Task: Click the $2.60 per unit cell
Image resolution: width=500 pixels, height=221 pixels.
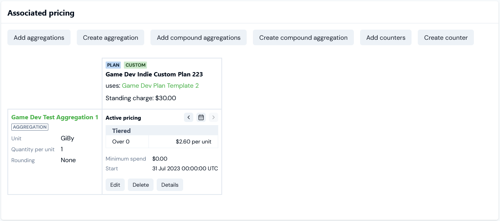Action: 183,142
